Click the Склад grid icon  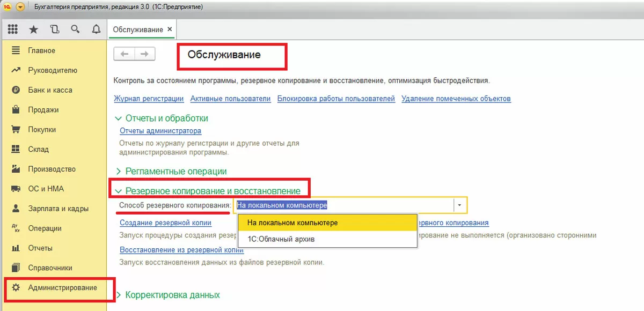coord(16,149)
